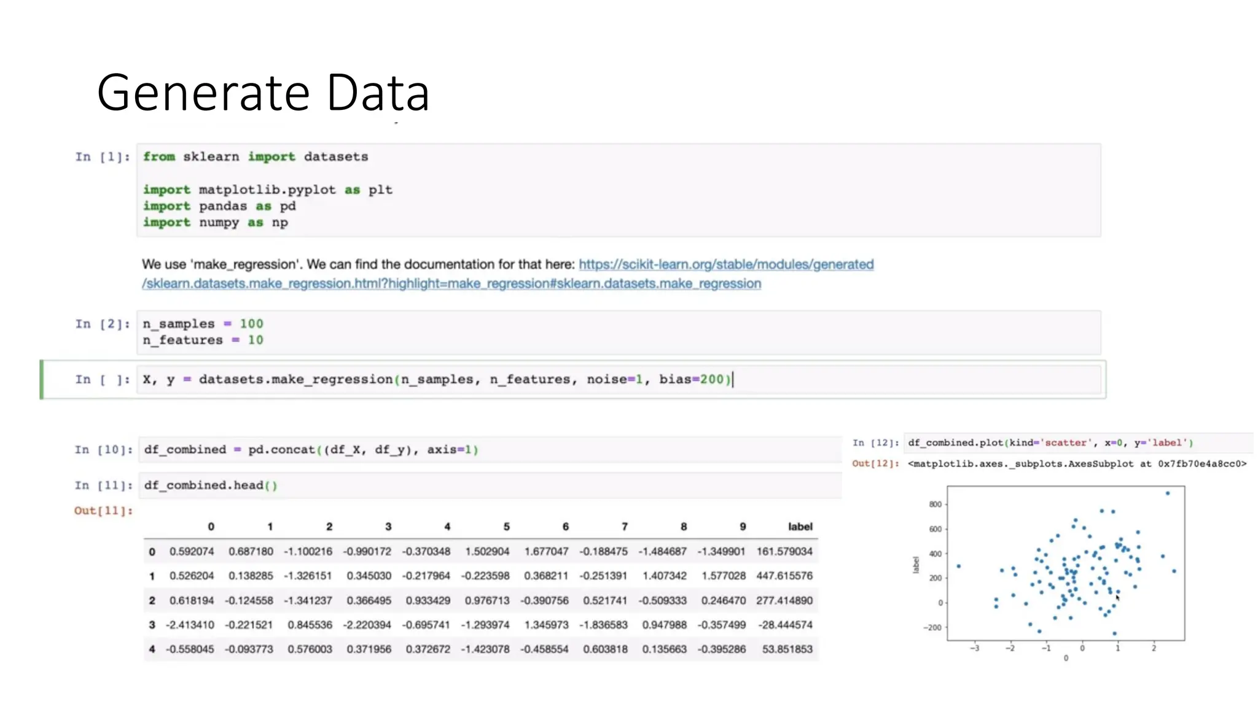
Task: Click 'n_features = 10' line in cell
Action: tap(203, 340)
